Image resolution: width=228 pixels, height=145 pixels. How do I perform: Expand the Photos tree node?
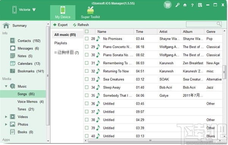click(x=6, y=124)
